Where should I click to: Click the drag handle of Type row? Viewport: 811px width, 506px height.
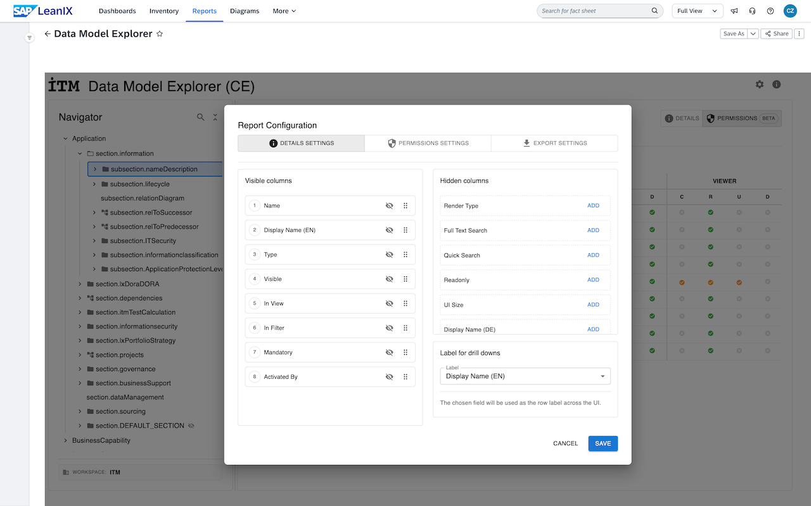(405, 255)
